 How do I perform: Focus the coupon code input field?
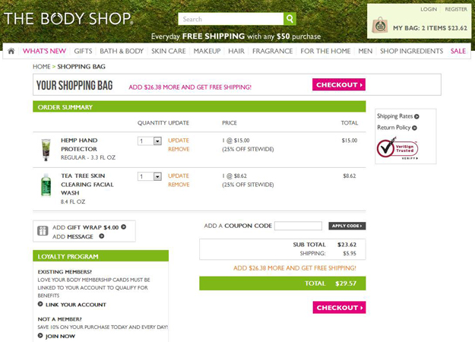click(x=298, y=226)
